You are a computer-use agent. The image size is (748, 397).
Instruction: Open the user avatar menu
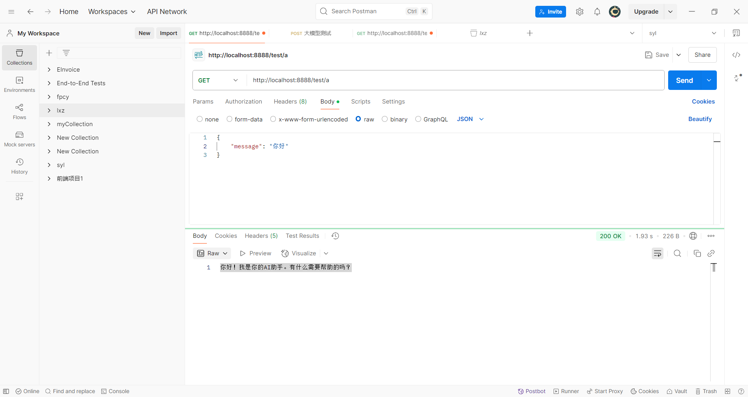pyautogui.click(x=615, y=12)
